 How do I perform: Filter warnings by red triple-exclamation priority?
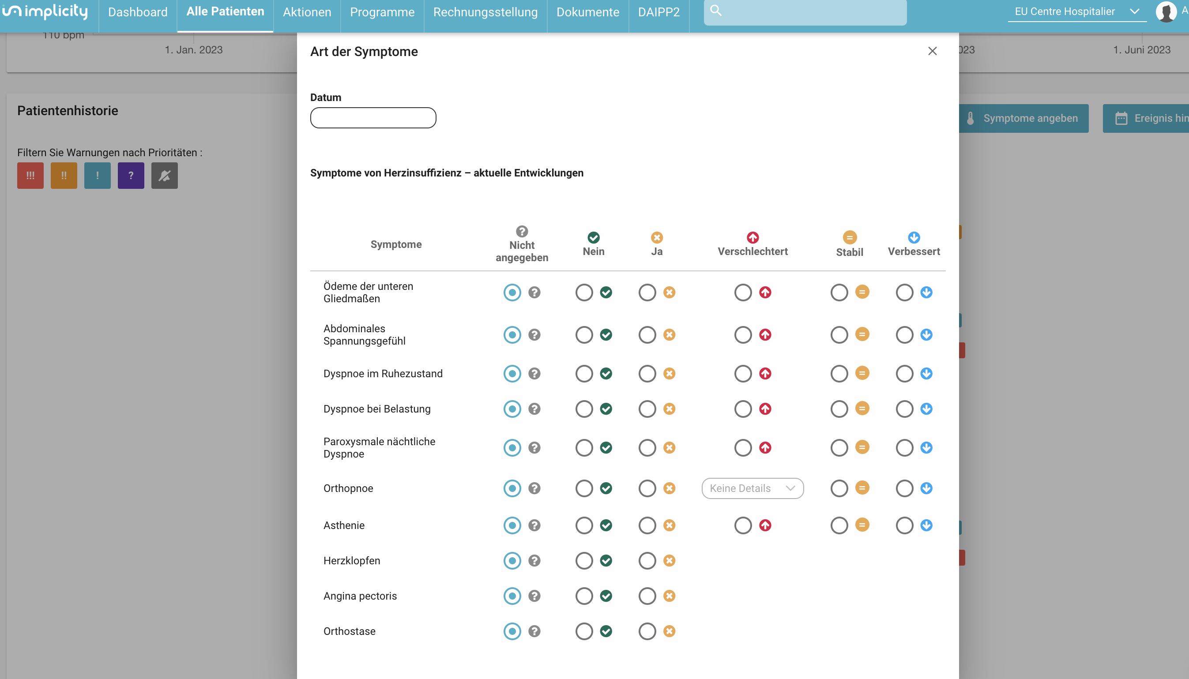click(30, 175)
